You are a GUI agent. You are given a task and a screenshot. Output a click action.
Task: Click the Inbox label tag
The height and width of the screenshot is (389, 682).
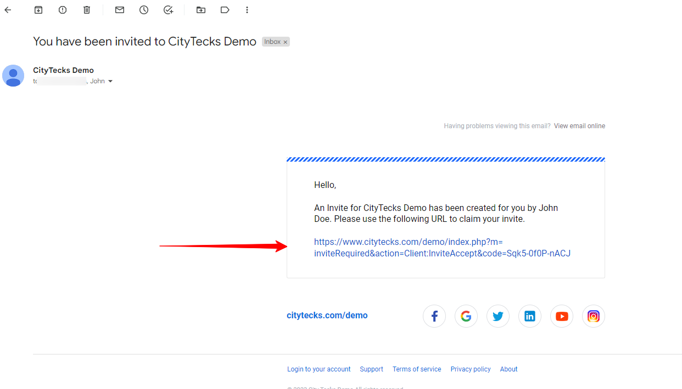pos(272,42)
